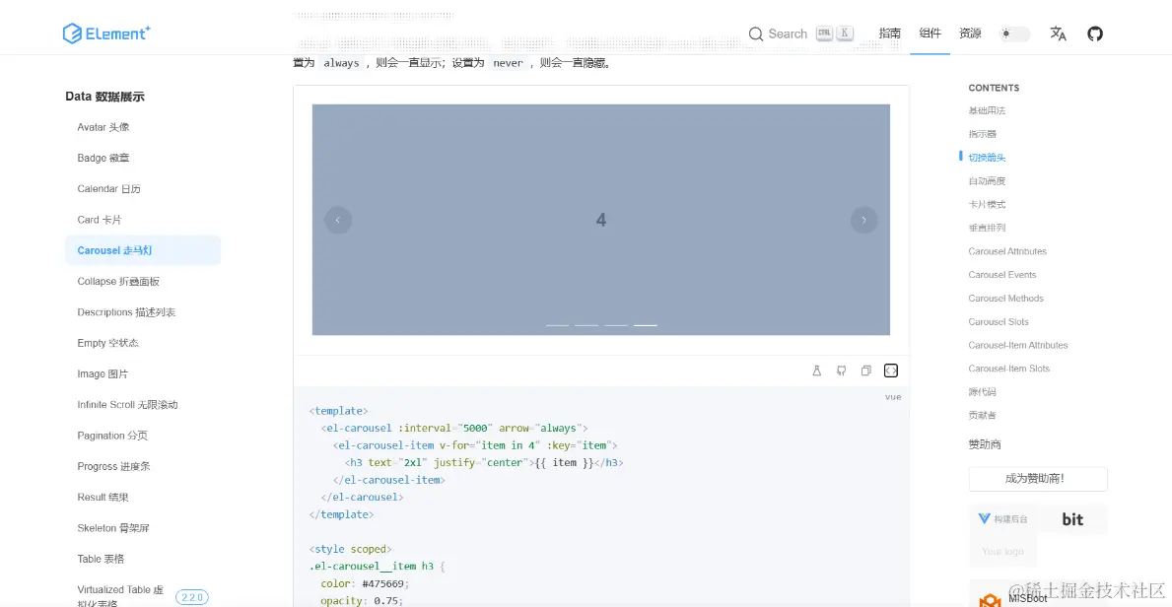Jump to 贡献者 in contents

tap(982, 415)
